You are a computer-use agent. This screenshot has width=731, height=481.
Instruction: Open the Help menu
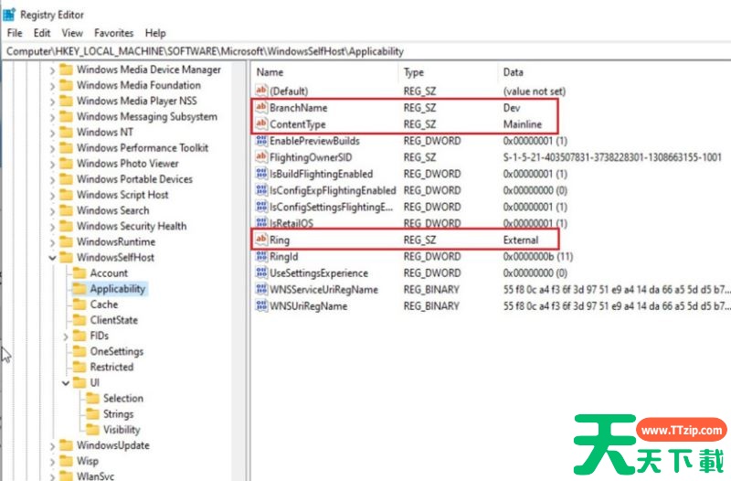(x=155, y=33)
